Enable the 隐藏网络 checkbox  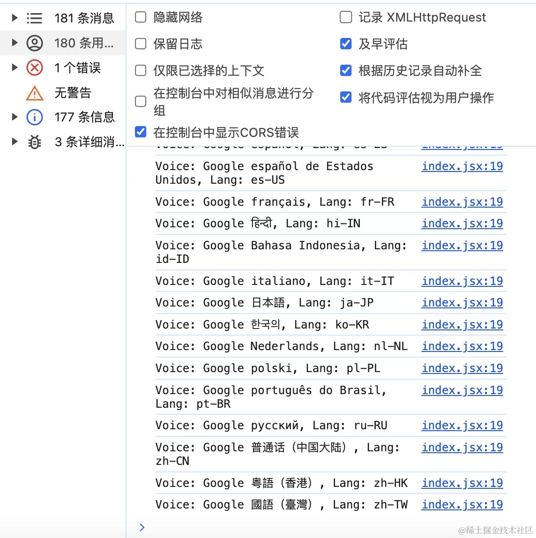(x=141, y=17)
